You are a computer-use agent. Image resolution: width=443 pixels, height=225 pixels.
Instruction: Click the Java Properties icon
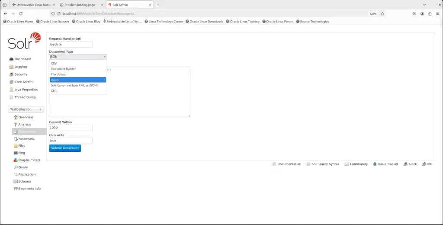click(11, 90)
